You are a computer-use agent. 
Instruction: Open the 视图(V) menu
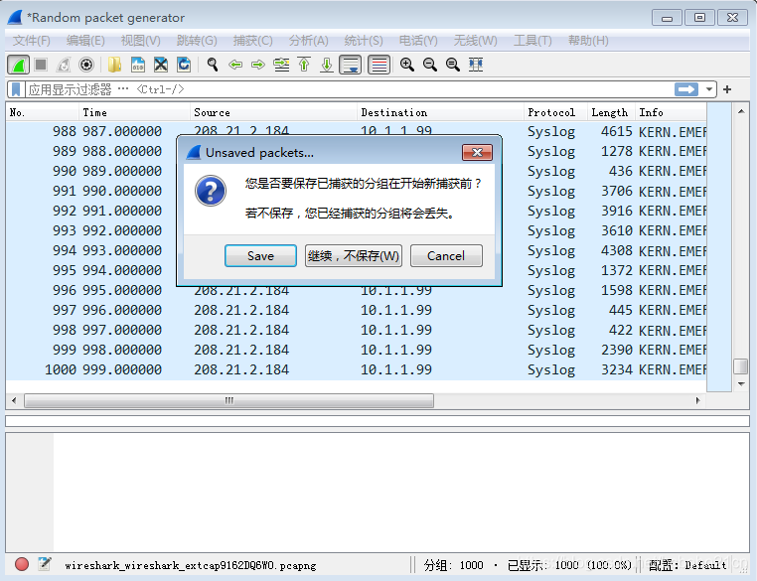click(x=140, y=41)
